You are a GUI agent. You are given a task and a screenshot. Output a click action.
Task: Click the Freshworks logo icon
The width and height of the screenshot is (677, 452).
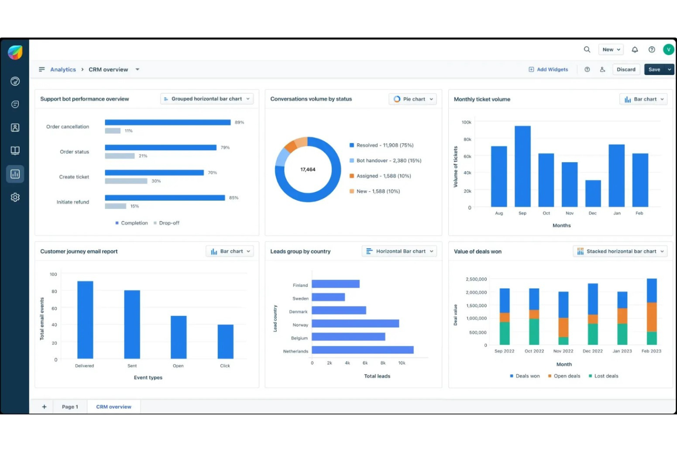(x=15, y=53)
